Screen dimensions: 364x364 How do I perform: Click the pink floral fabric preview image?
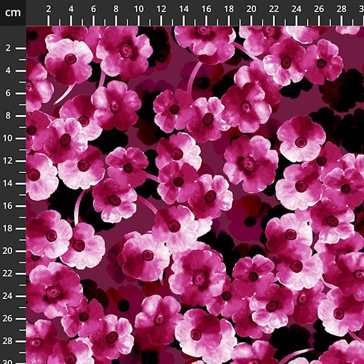pyautogui.click(x=194, y=194)
